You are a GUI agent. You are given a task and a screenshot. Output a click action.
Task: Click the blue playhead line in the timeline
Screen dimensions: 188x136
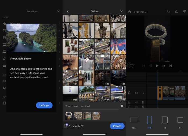click(x=157, y=90)
